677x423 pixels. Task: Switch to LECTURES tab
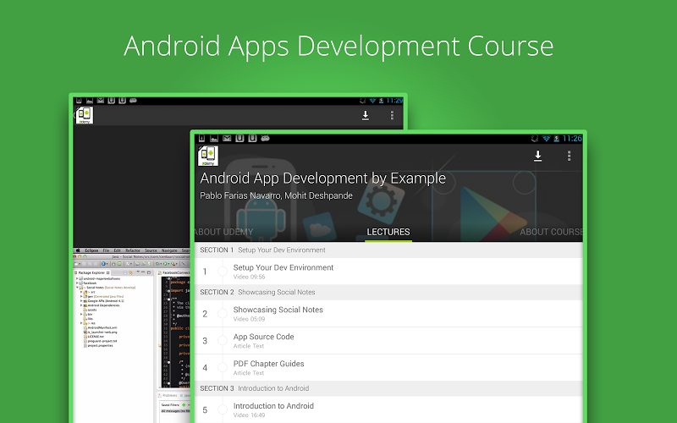tap(388, 232)
